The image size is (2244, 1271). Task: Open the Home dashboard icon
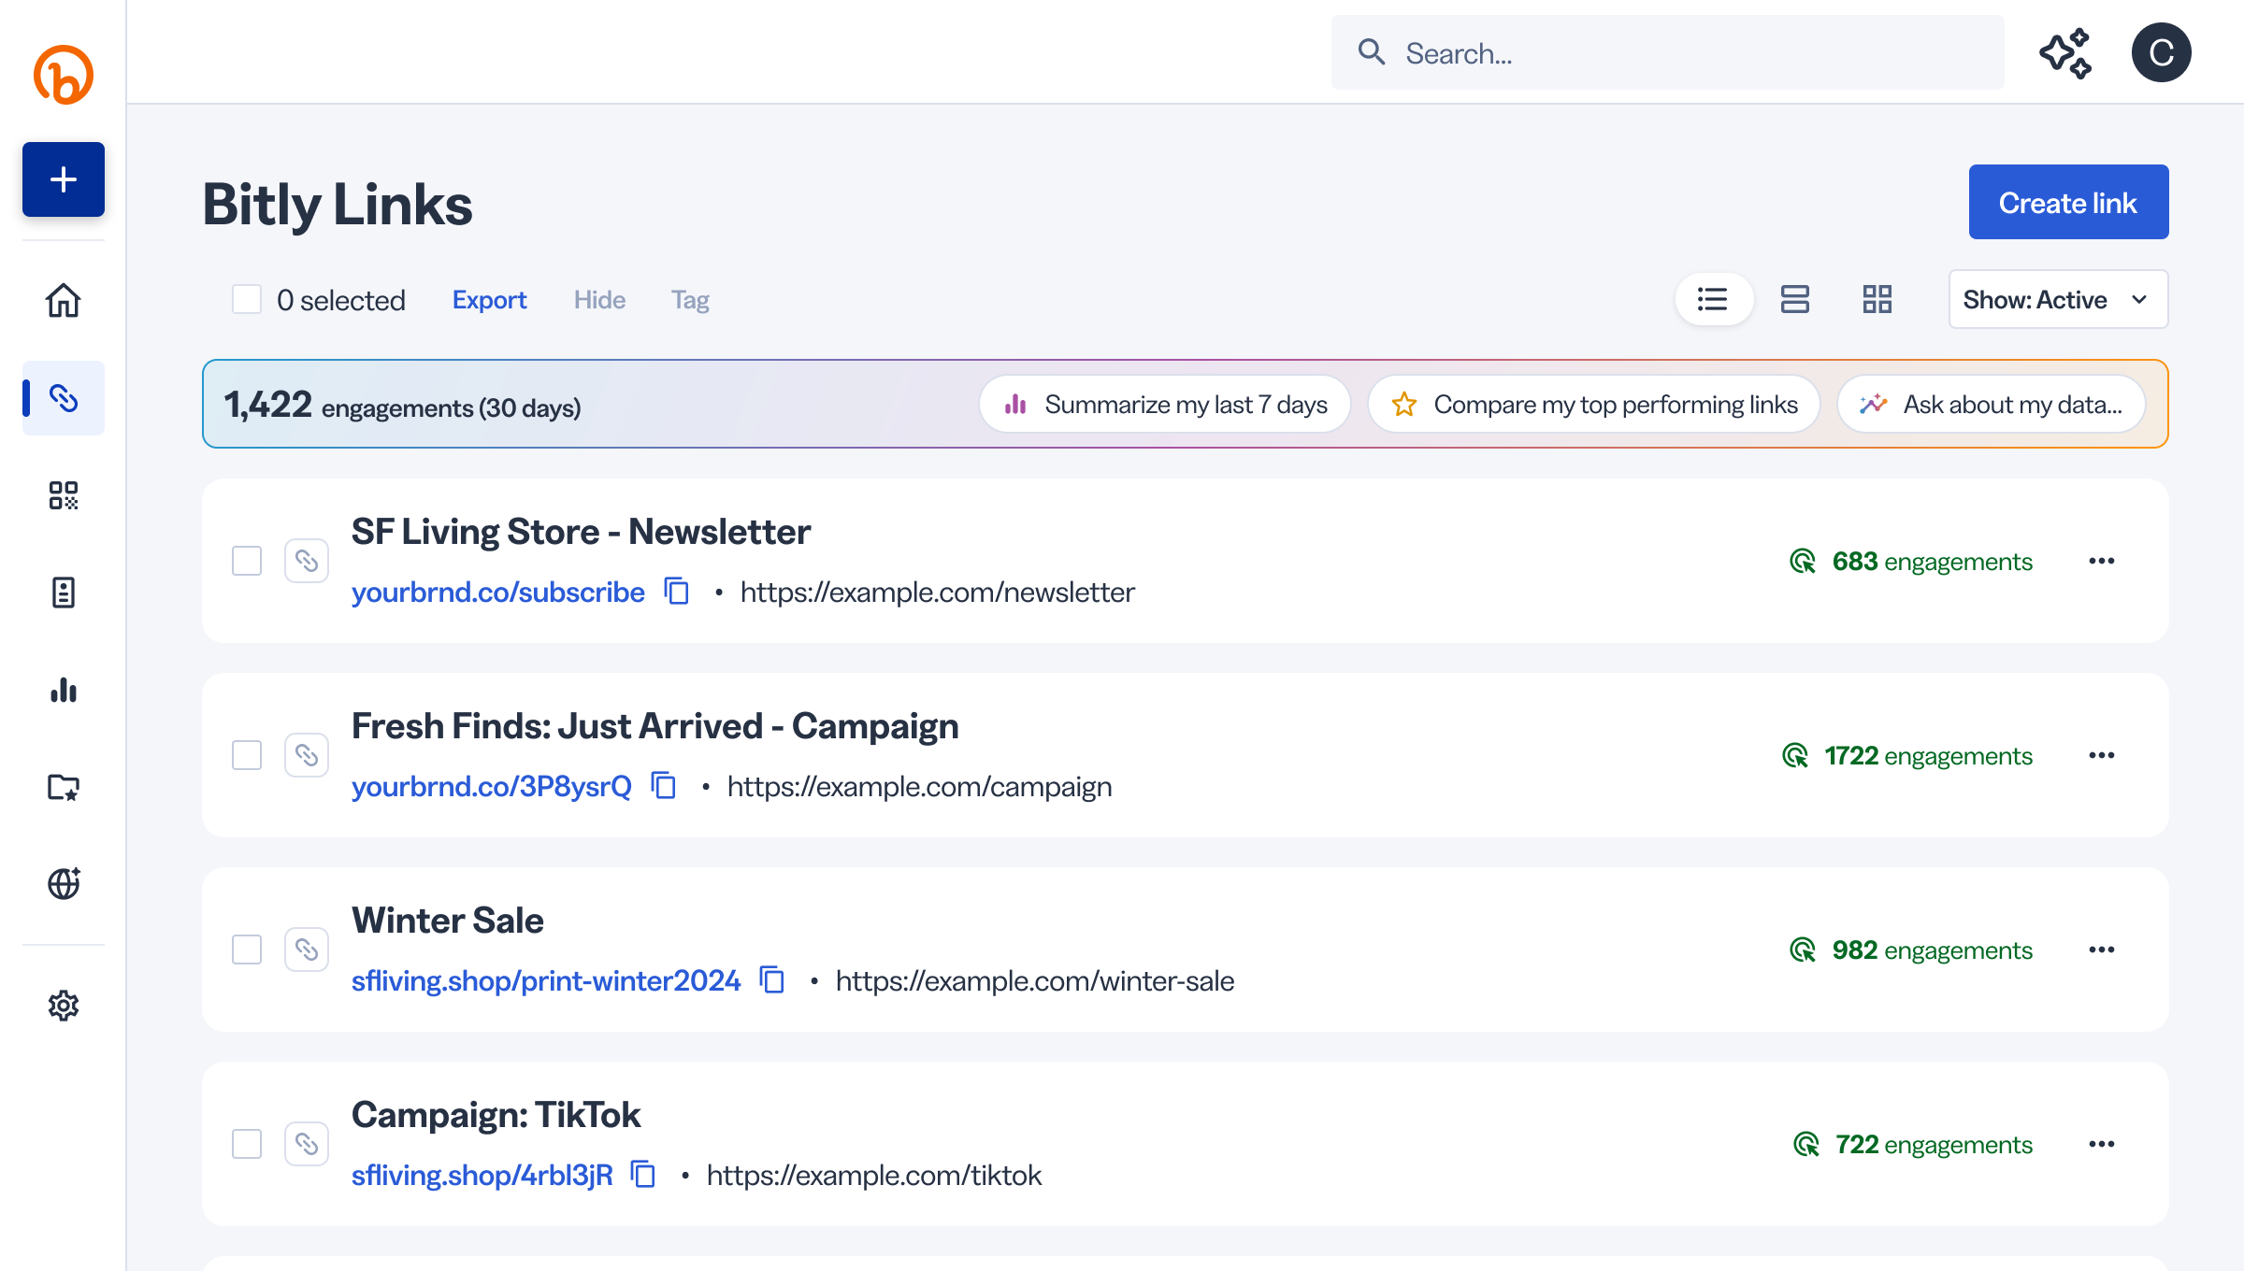63,301
